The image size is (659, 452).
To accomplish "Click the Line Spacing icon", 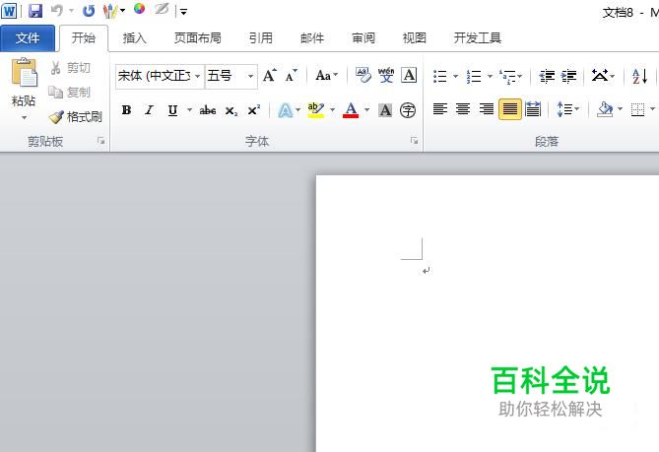I will point(564,109).
